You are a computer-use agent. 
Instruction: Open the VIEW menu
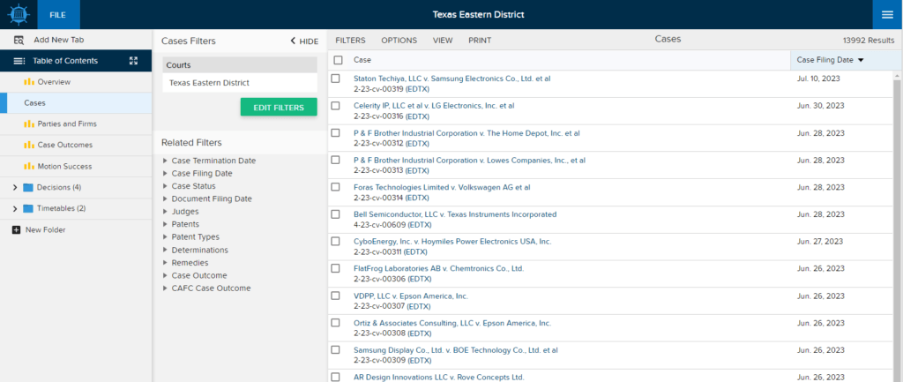click(443, 41)
